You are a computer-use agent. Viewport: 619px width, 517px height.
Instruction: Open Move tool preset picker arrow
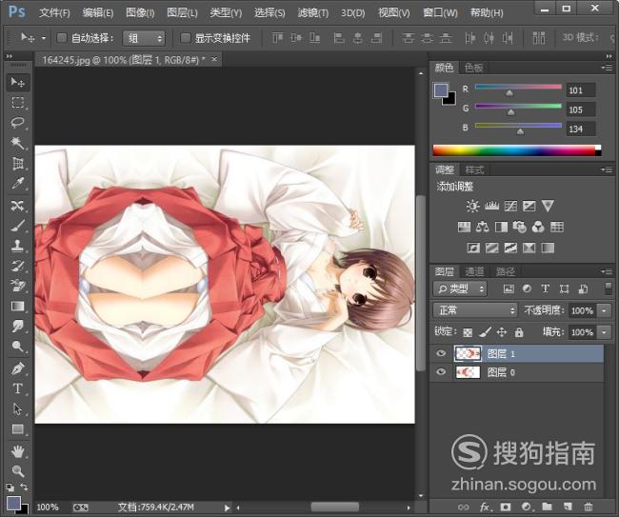click(x=44, y=38)
